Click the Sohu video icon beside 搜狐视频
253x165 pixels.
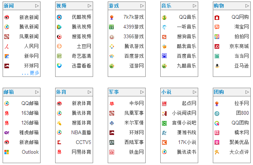tap(59, 37)
